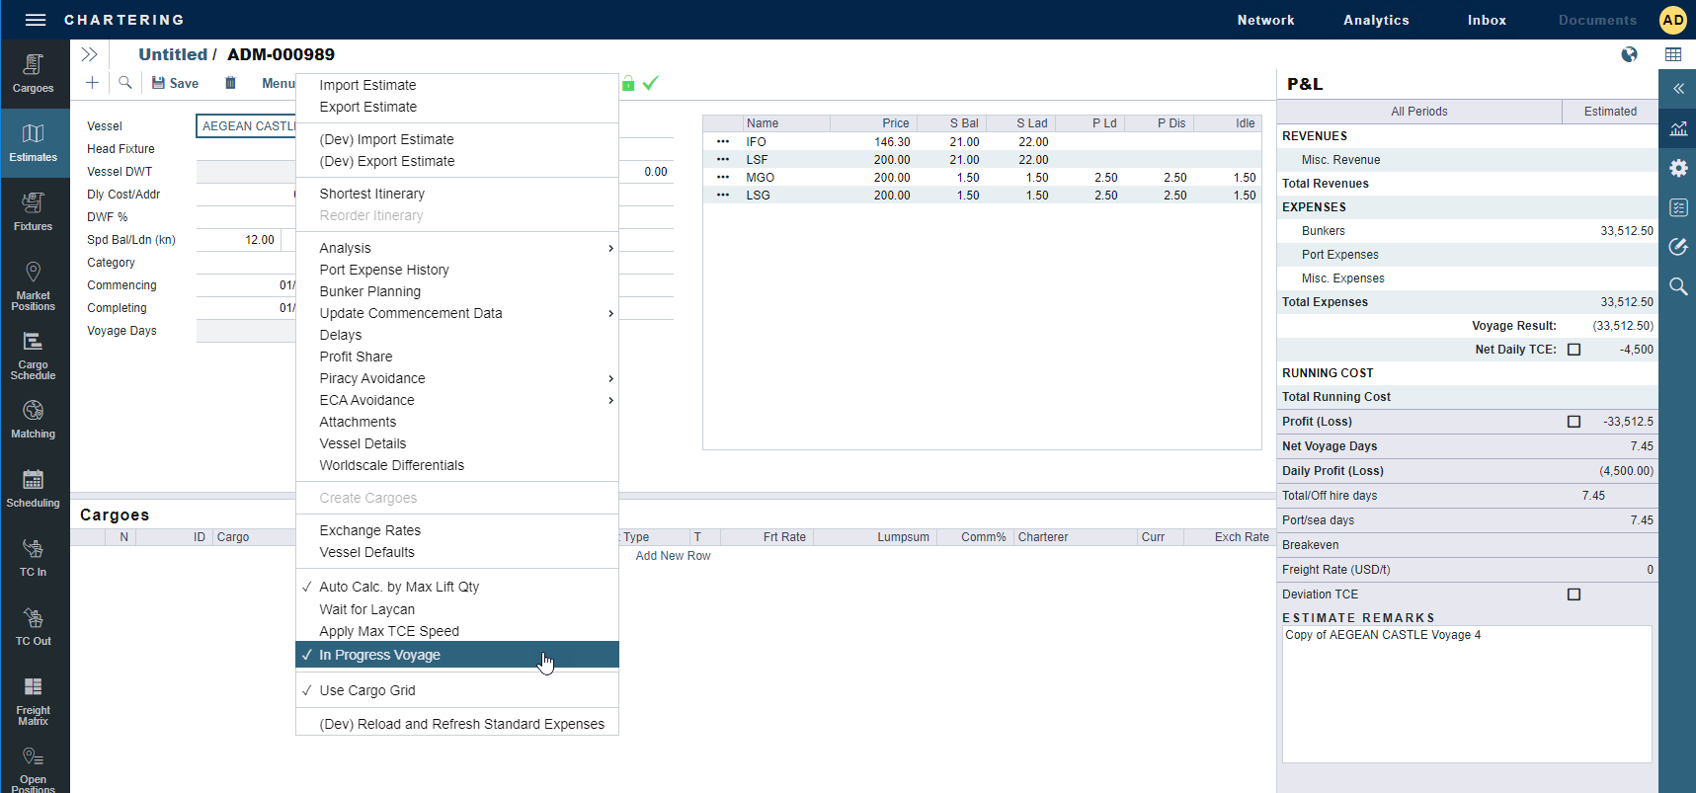Click the trash delete icon in toolbar

coord(230,83)
